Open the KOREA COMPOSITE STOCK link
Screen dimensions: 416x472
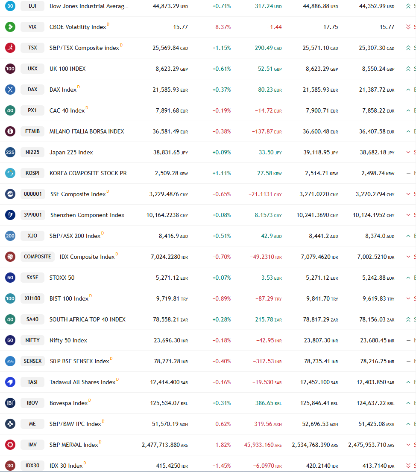90,173
